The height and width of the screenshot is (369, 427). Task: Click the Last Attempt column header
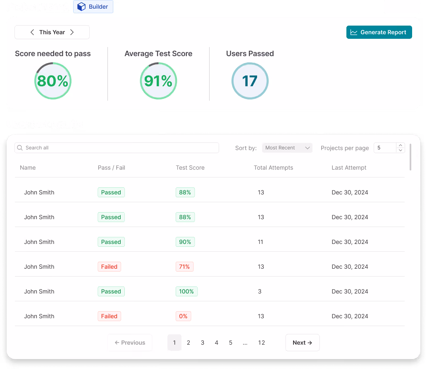tap(349, 168)
